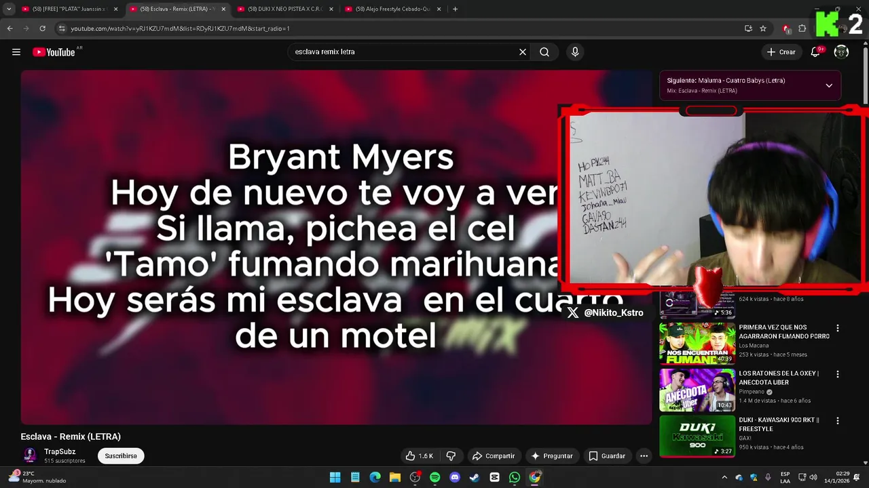869x488 pixels.
Task: Save video with Guardar button
Action: click(x=607, y=456)
